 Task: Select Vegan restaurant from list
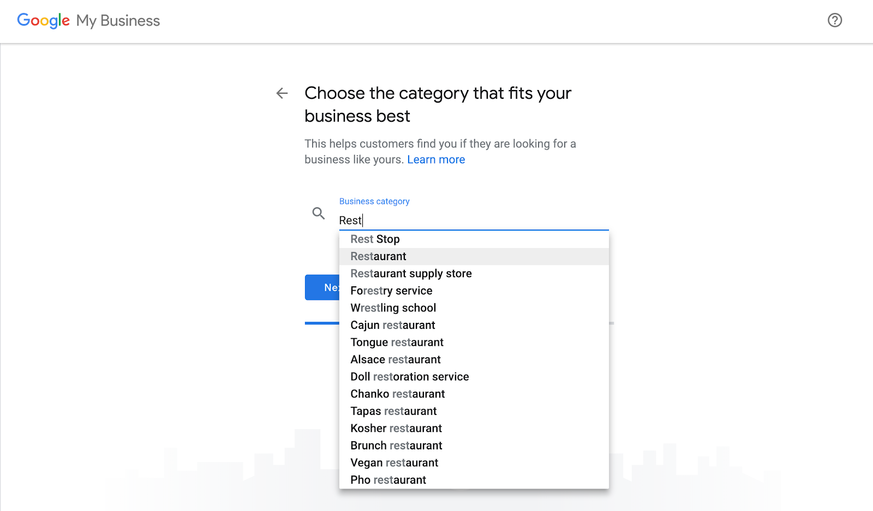pos(394,462)
